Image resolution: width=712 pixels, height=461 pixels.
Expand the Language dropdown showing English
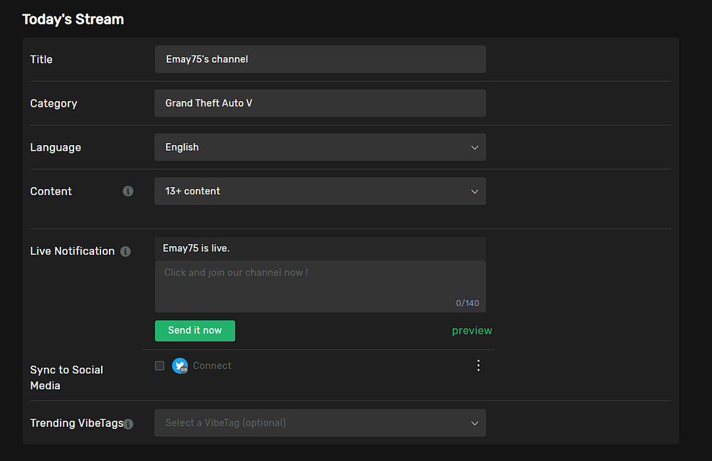pyautogui.click(x=320, y=147)
